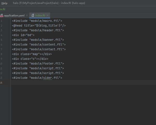Click the index.ftl breadcrumb in navigation bar
Viewport: 156px width, 125px height.
tap(3, 9)
